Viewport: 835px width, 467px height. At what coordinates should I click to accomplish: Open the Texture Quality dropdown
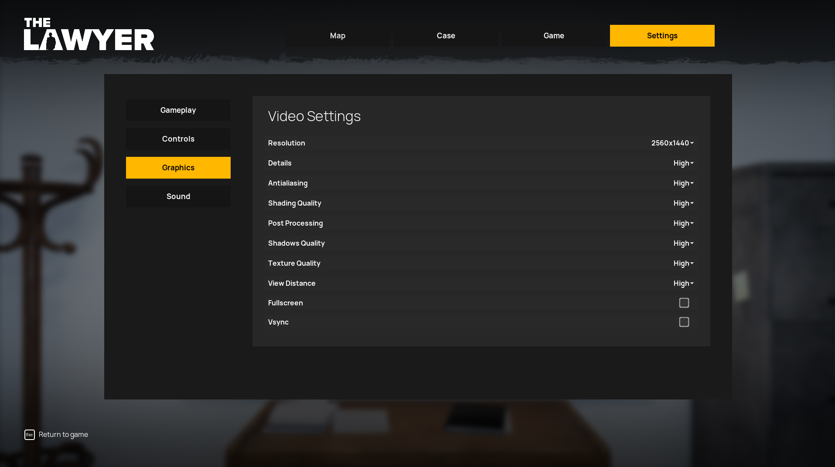pos(683,263)
